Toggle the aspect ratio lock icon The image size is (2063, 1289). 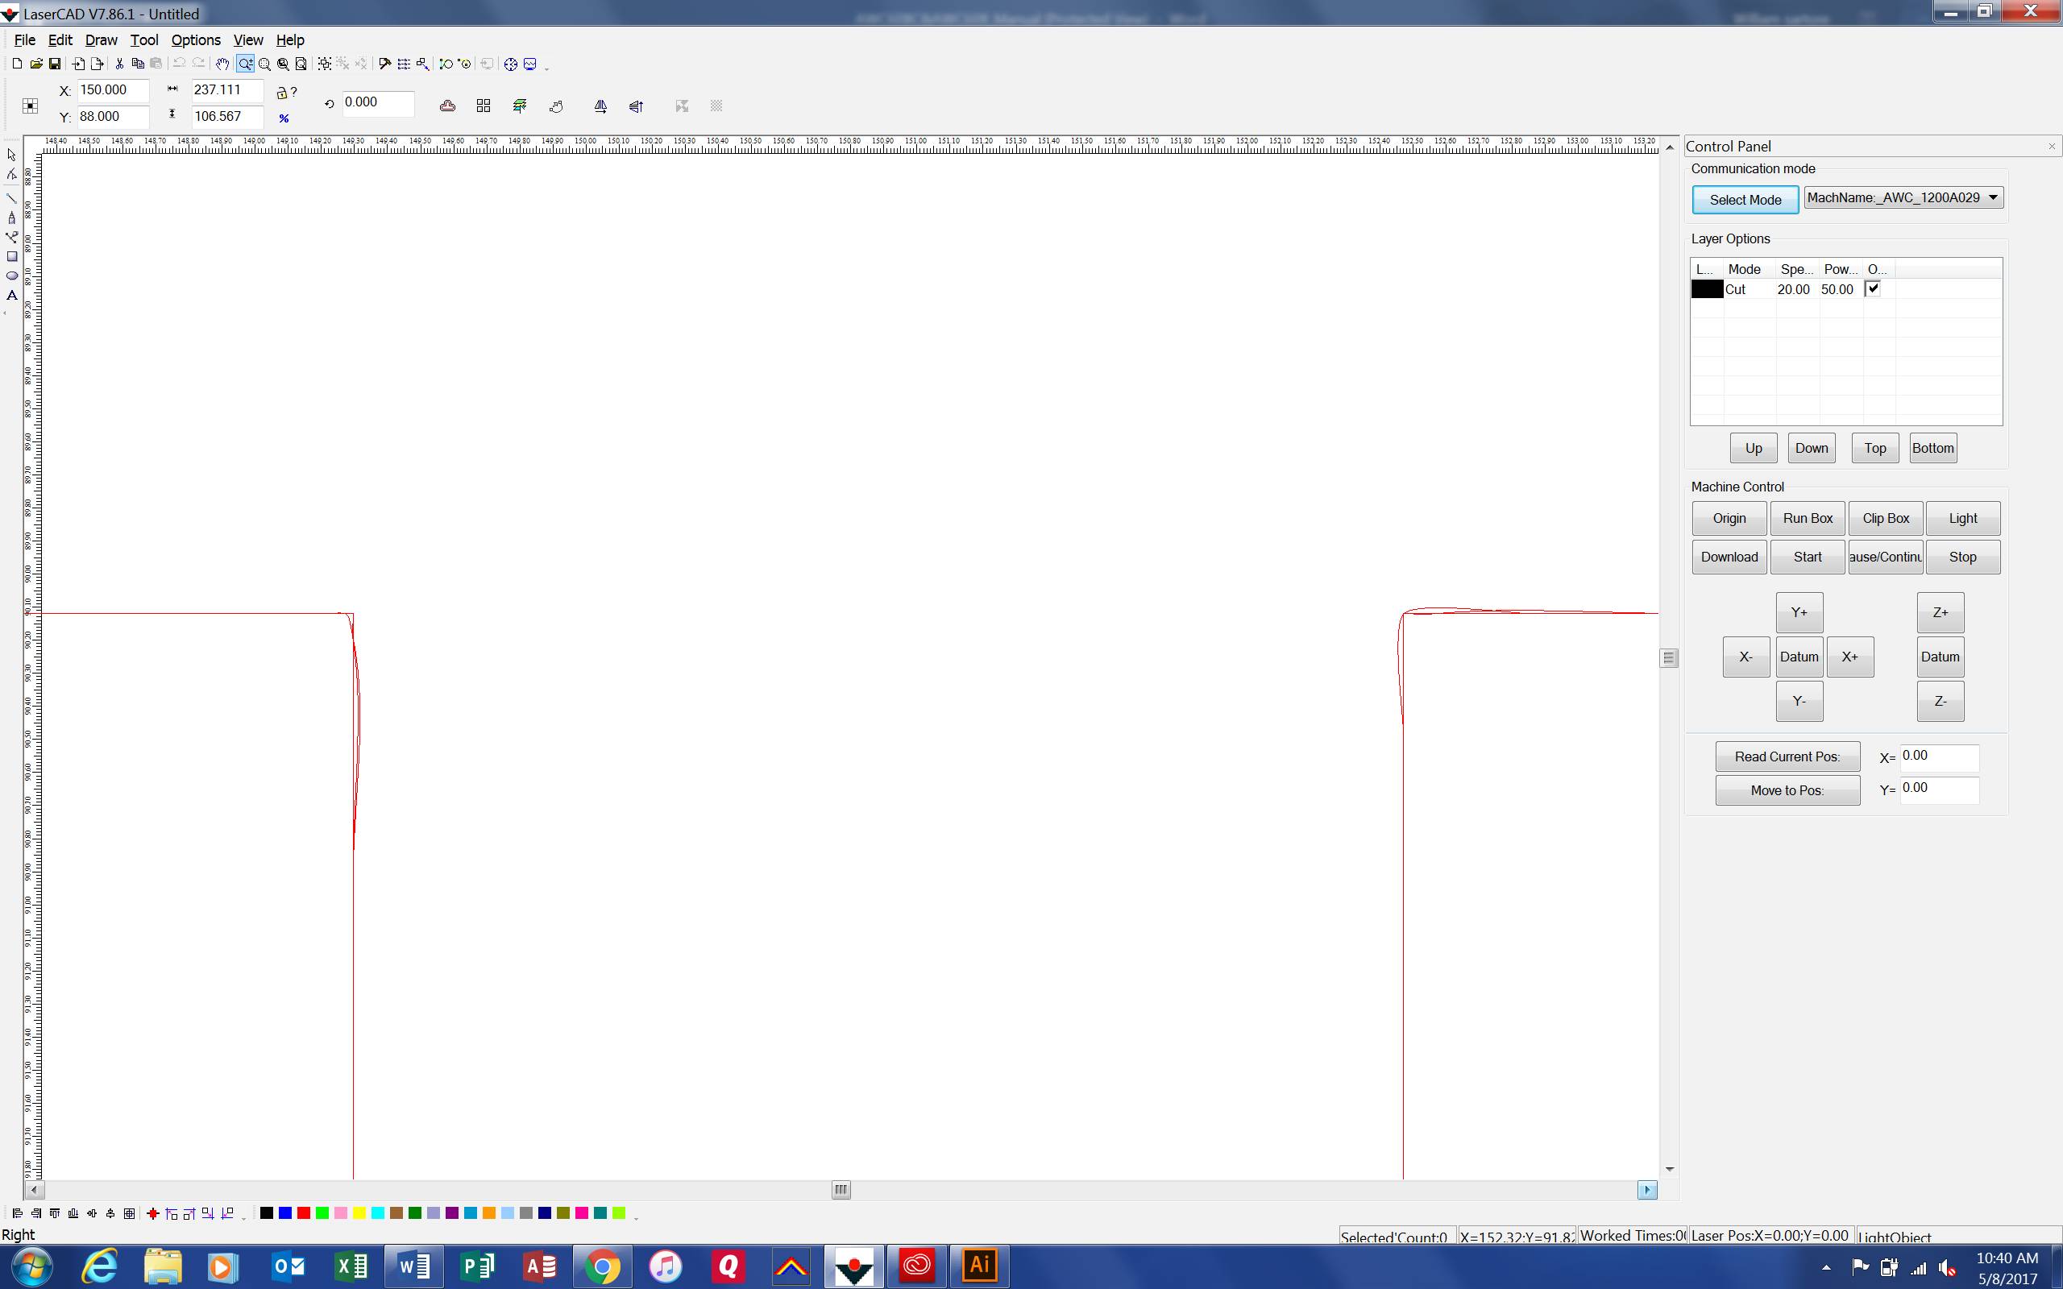pos(281,92)
